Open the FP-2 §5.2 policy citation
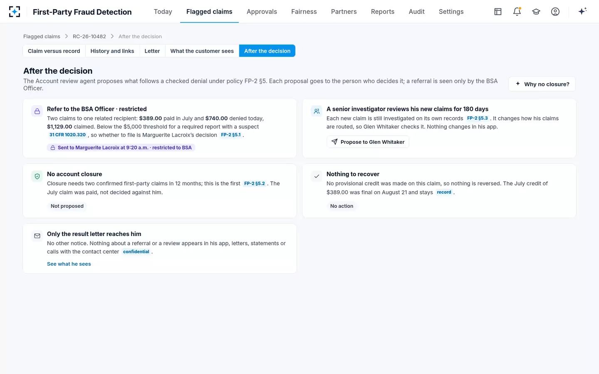 pos(255,184)
